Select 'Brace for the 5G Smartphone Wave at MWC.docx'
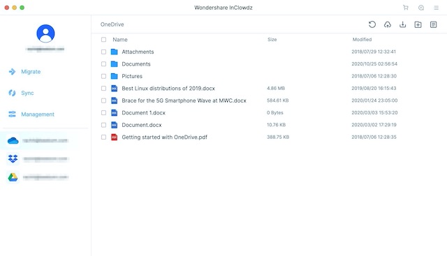Screen dimensions: 447x256 click(x=184, y=100)
